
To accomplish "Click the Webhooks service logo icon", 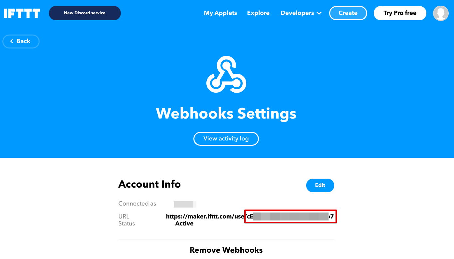I will click(x=226, y=74).
